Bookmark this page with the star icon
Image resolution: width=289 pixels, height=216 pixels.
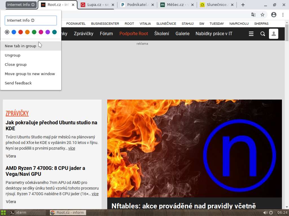tap(262, 15)
